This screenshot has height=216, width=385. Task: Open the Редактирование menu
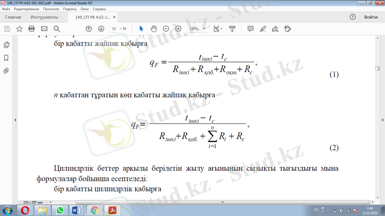click(x=26, y=9)
